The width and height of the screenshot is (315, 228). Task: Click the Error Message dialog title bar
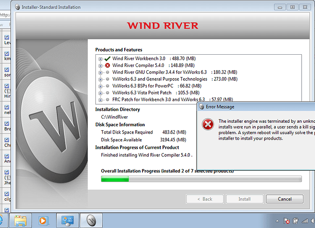[256, 107]
